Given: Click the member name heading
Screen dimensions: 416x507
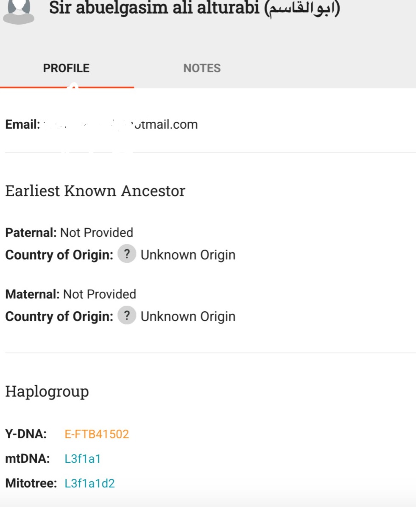Looking at the screenshot, I should click(155, 8).
